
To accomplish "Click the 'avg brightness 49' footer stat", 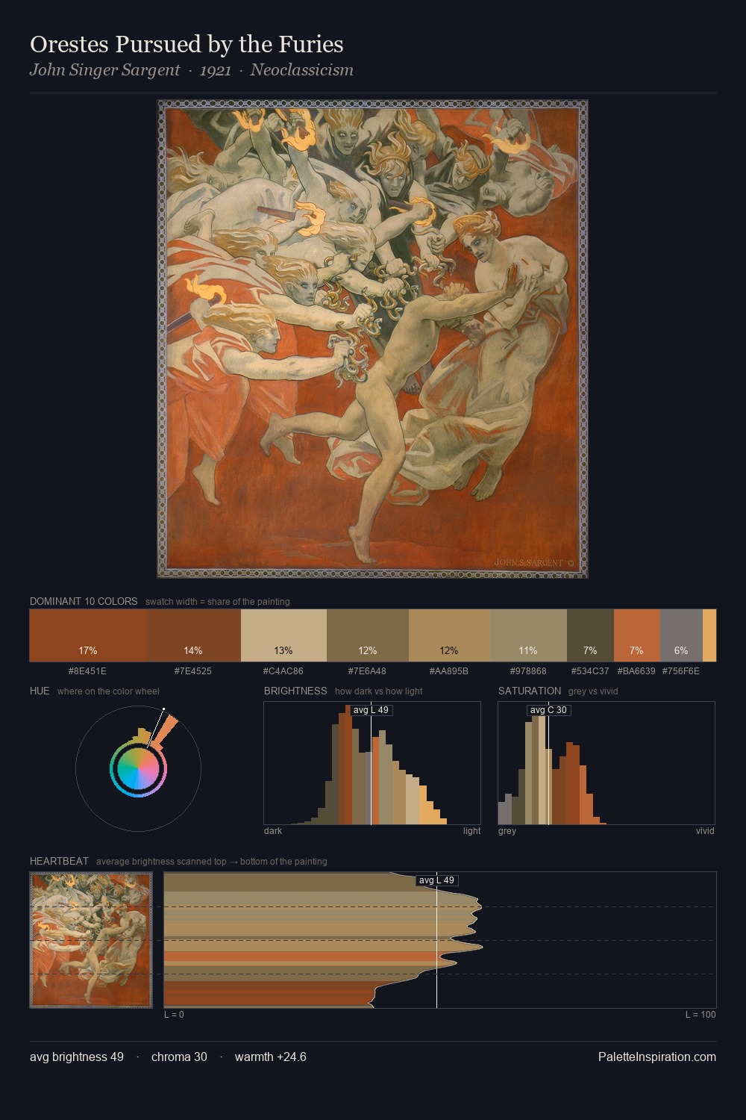I will coord(77,1057).
